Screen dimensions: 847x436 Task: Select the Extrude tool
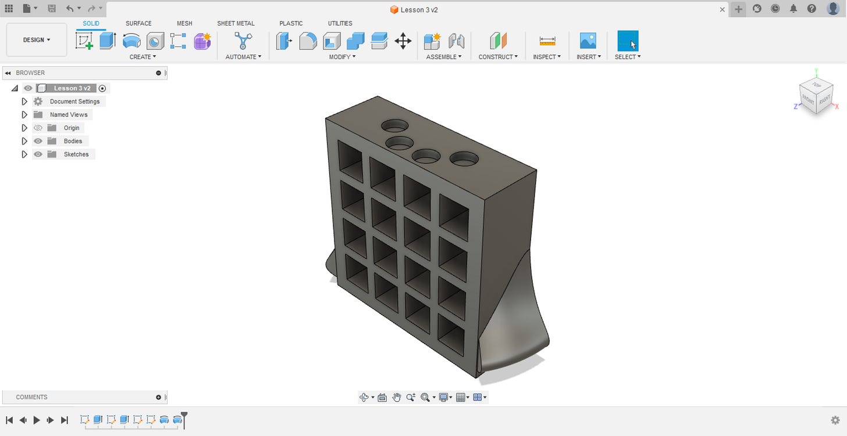point(108,41)
